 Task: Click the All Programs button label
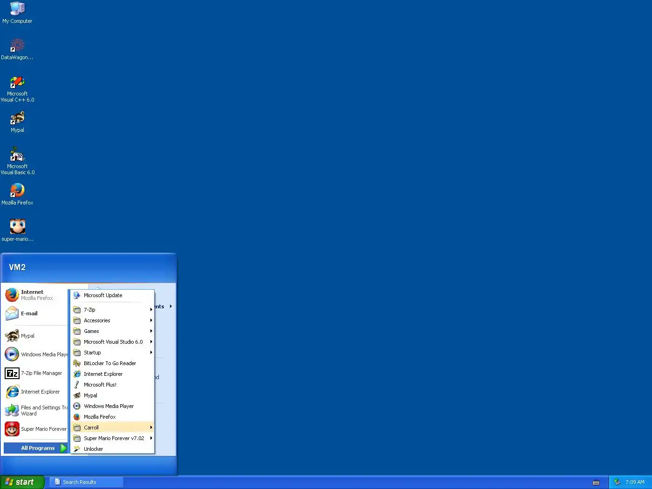(x=38, y=448)
